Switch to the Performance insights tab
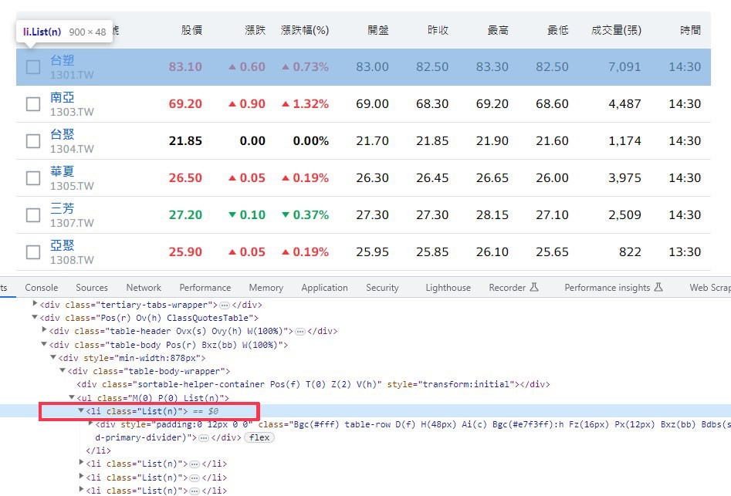731x496 pixels. [614, 288]
